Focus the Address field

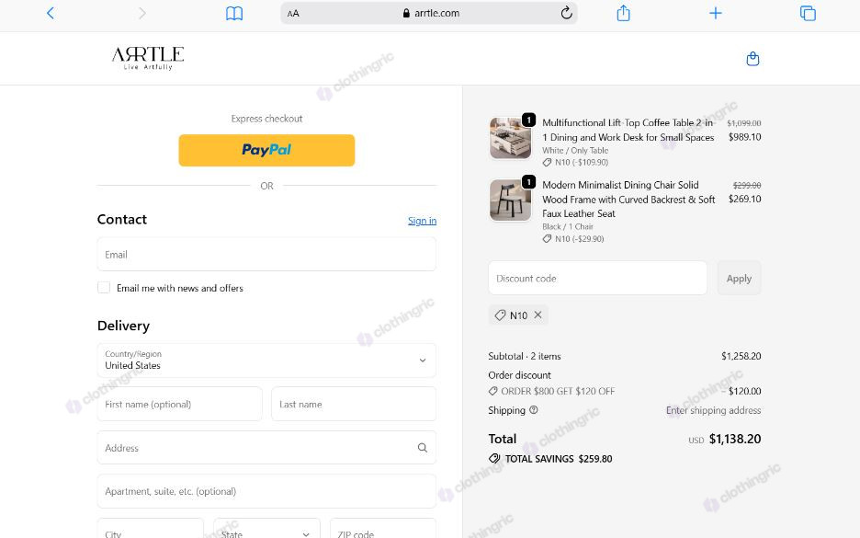point(266,448)
